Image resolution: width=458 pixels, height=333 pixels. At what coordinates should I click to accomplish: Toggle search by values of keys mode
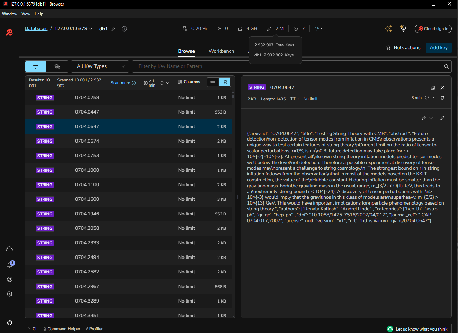pos(57,66)
